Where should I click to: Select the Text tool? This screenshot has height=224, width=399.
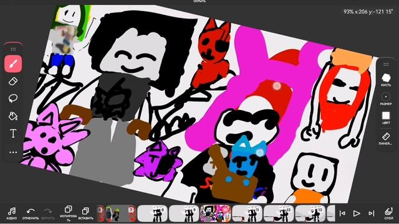13,134
